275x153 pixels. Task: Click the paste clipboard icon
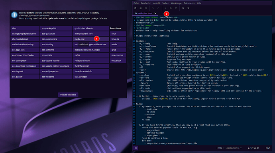(176, 8)
